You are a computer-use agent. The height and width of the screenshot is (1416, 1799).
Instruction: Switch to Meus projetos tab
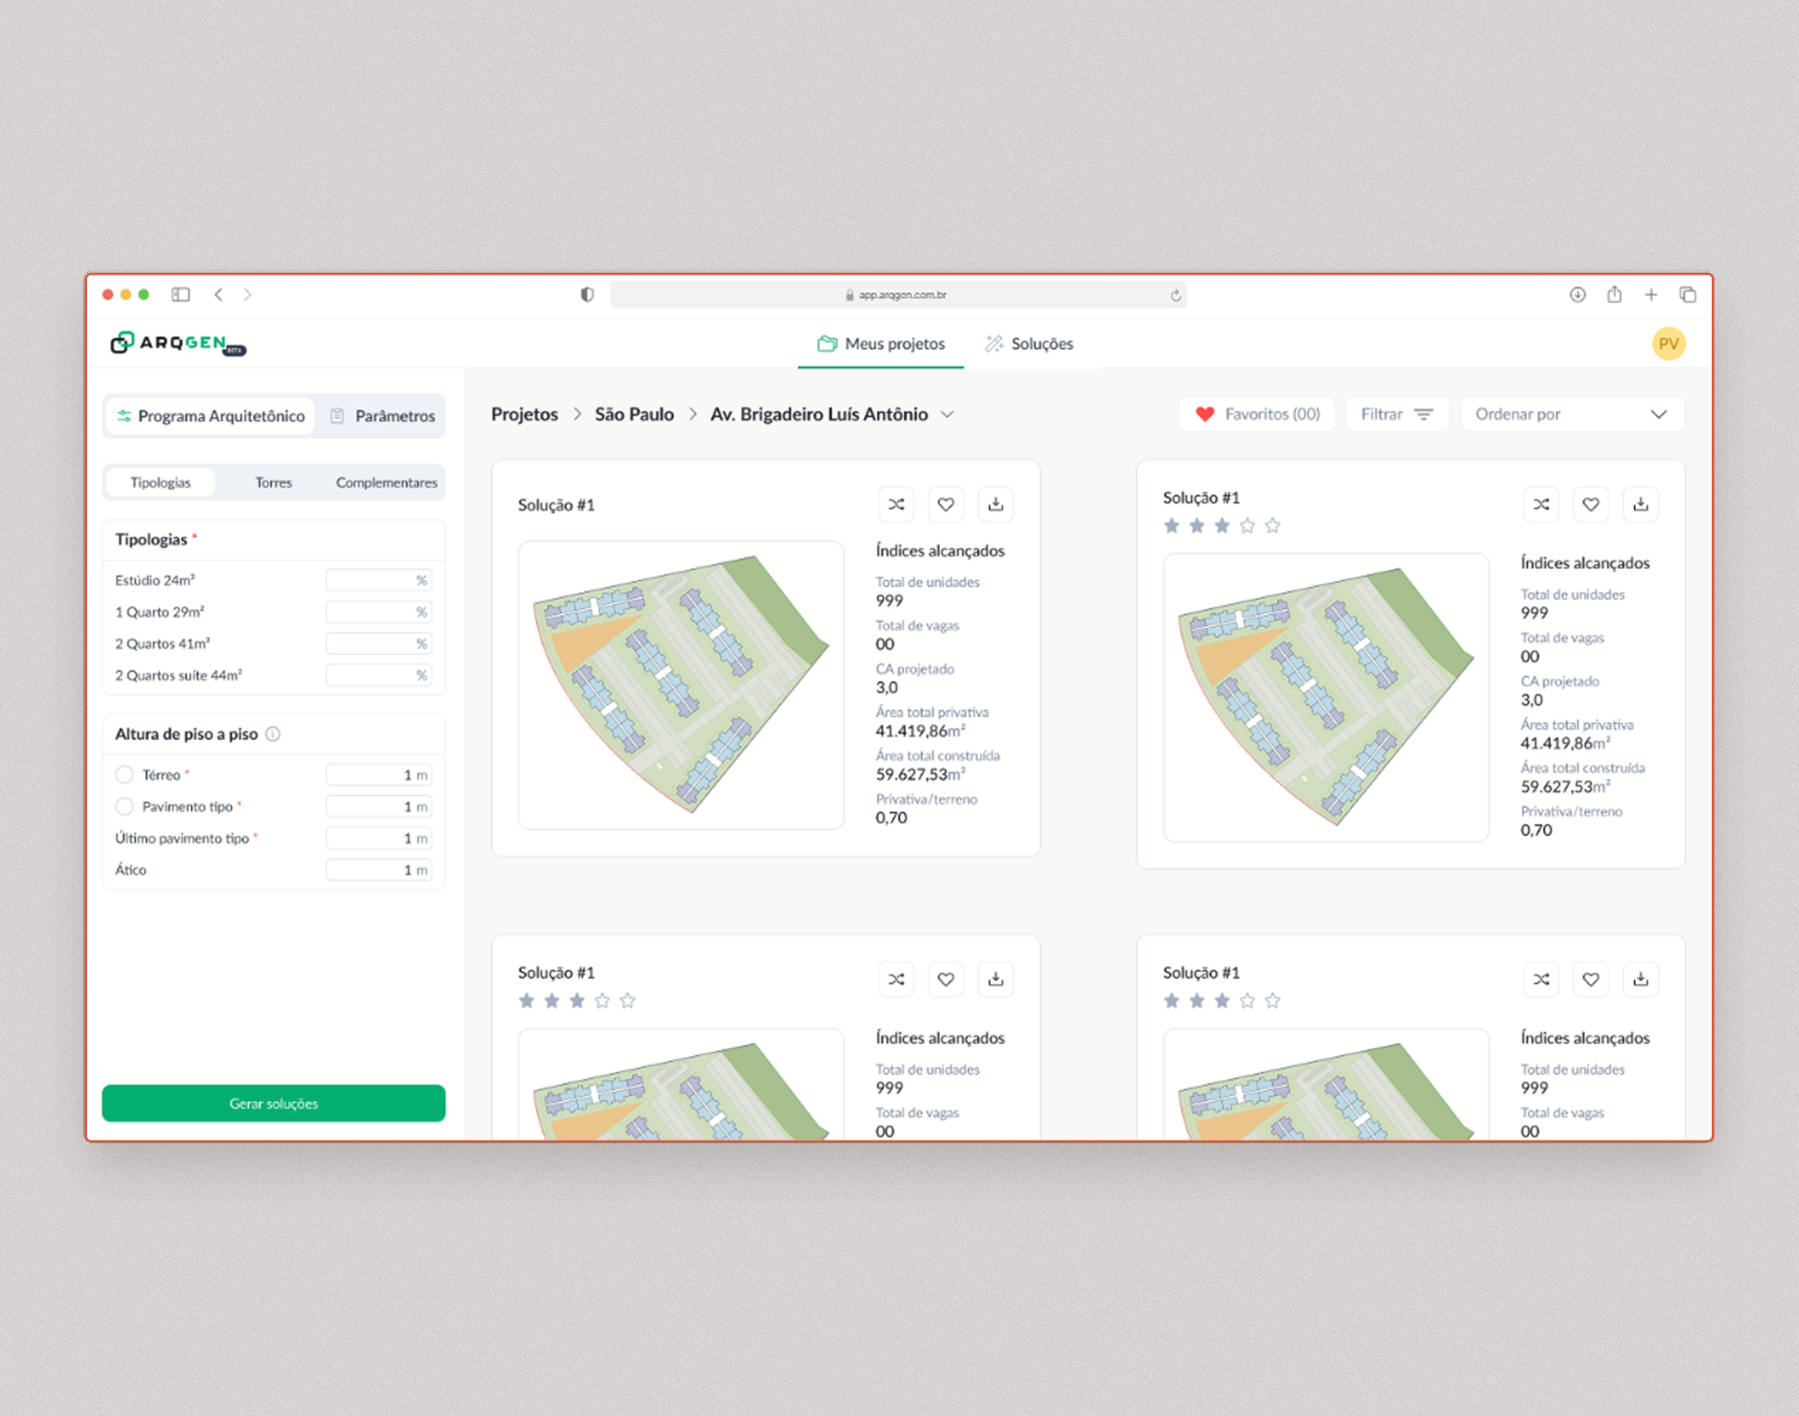(x=881, y=344)
